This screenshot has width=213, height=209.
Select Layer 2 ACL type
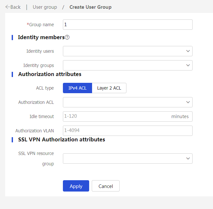pos(109,88)
